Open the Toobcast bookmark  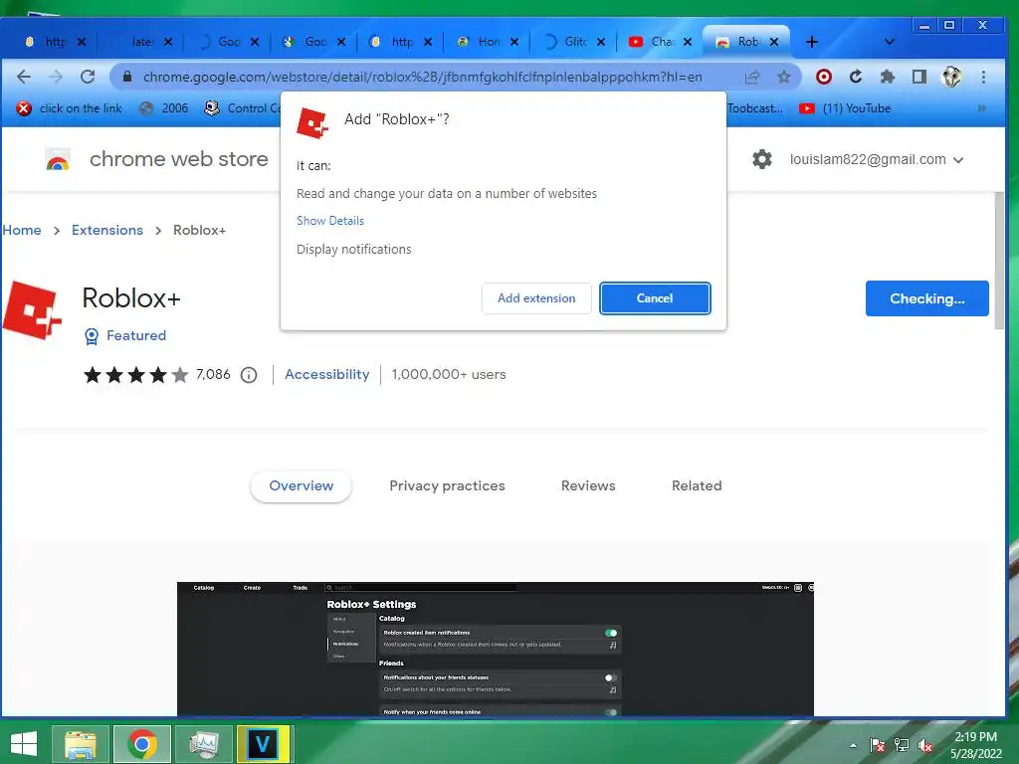point(754,108)
